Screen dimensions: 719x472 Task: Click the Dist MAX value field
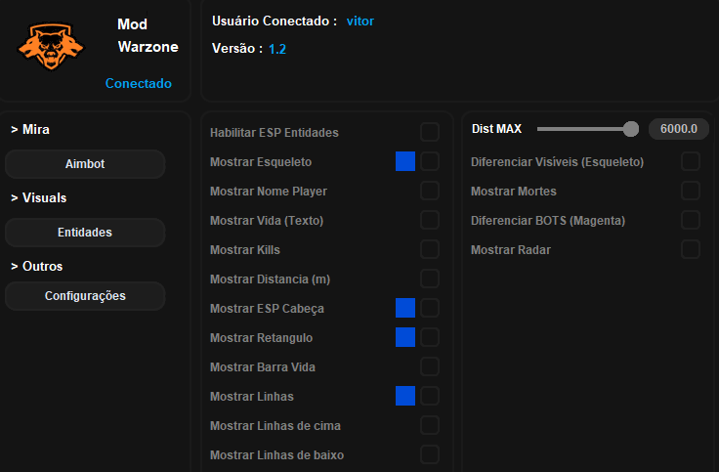[679, 129]
